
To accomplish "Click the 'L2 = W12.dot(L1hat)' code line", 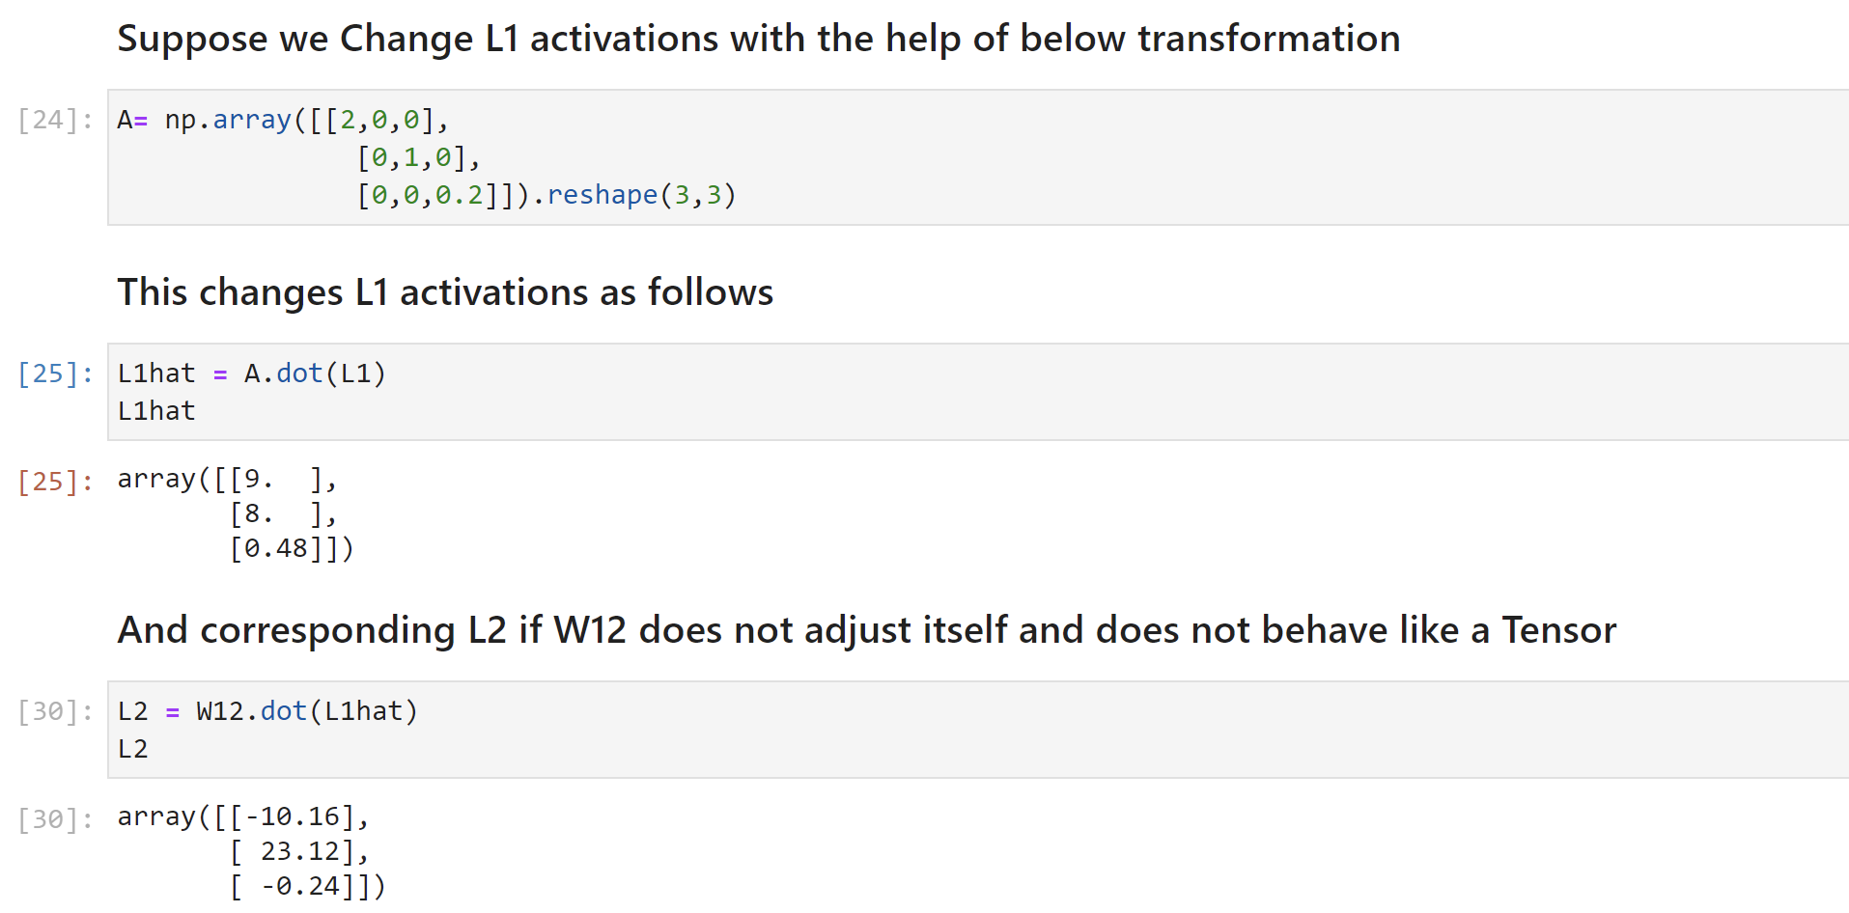I will pos(267,711).
